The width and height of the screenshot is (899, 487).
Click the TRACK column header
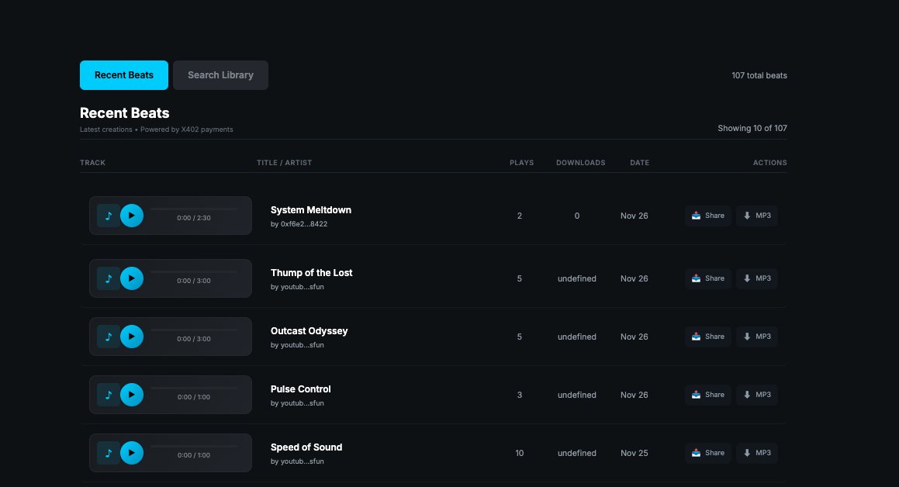(93, 163)
